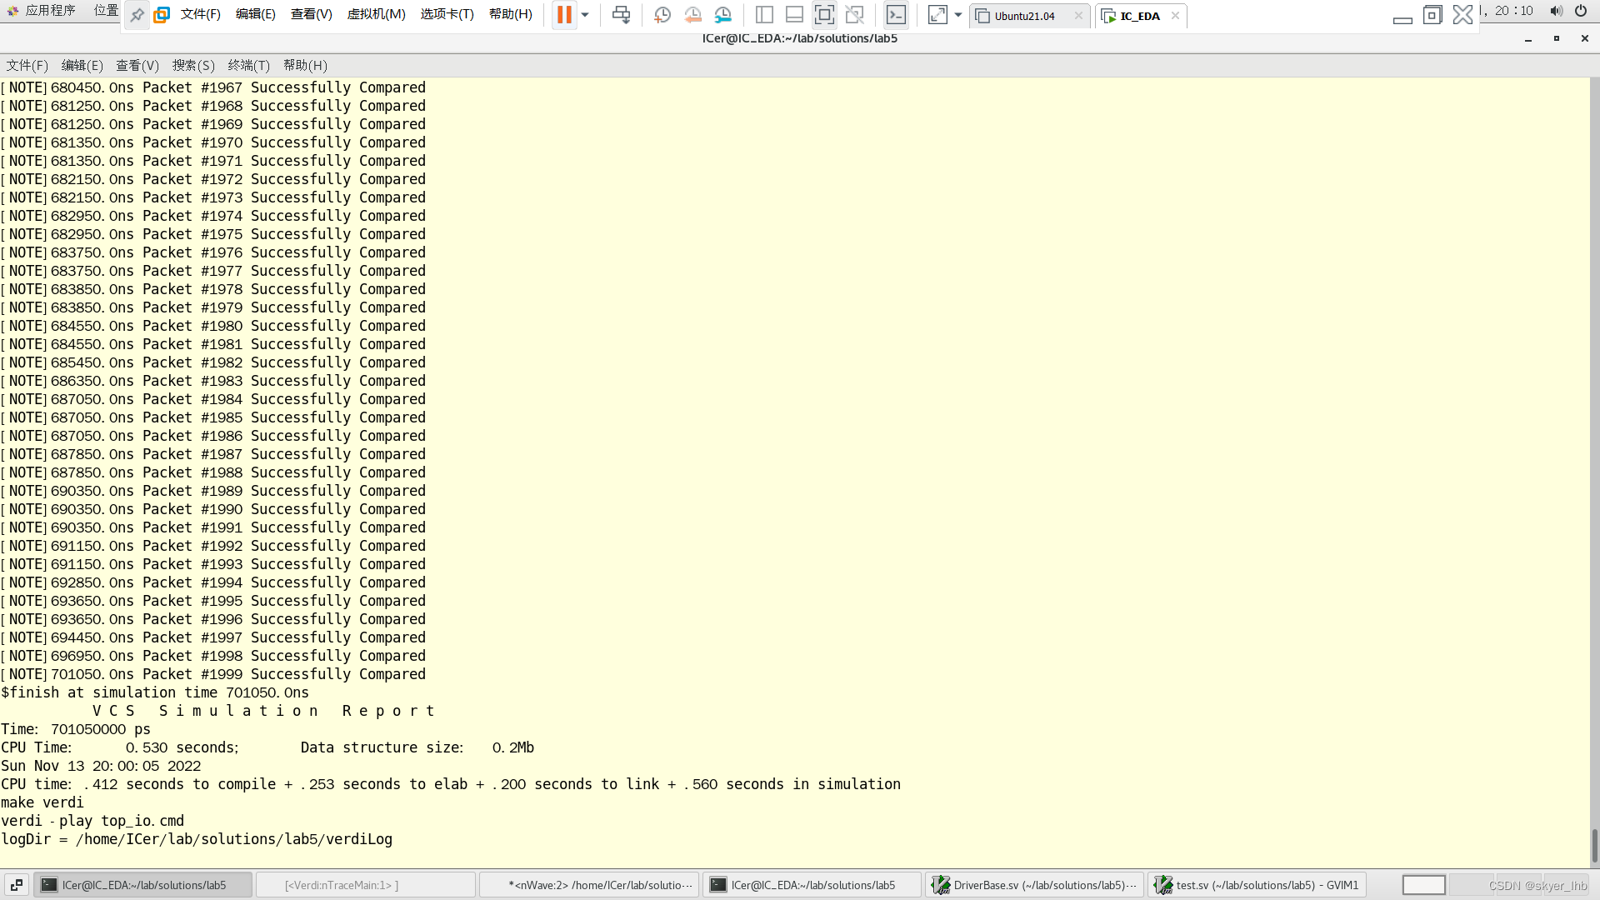Expand the stretch display dropdown arrow
Viewport: 1600px width, 900px height.
tap(958, 15)
